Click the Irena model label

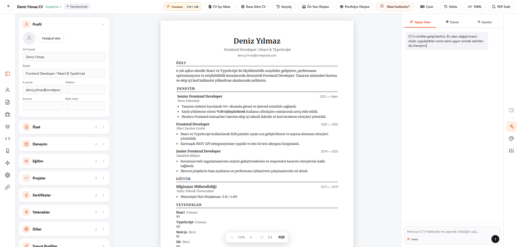tap(412, 239)
